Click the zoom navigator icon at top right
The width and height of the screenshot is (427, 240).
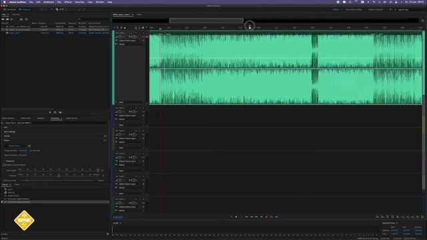tap(422, 21)
